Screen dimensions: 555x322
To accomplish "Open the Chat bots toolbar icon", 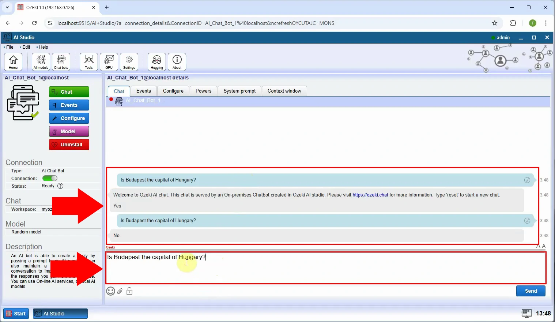I will pyautogui.click(x=61, y=61).
